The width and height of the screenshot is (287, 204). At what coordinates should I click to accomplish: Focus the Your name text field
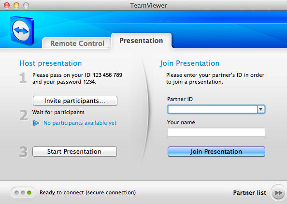[216, 132]
